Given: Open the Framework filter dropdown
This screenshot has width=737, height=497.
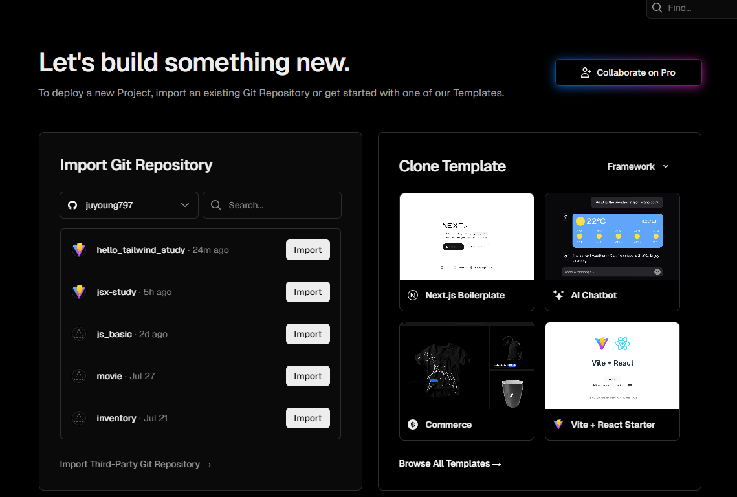Looking at the screenshot, I should pyautogui.click(x=638, y=166).
